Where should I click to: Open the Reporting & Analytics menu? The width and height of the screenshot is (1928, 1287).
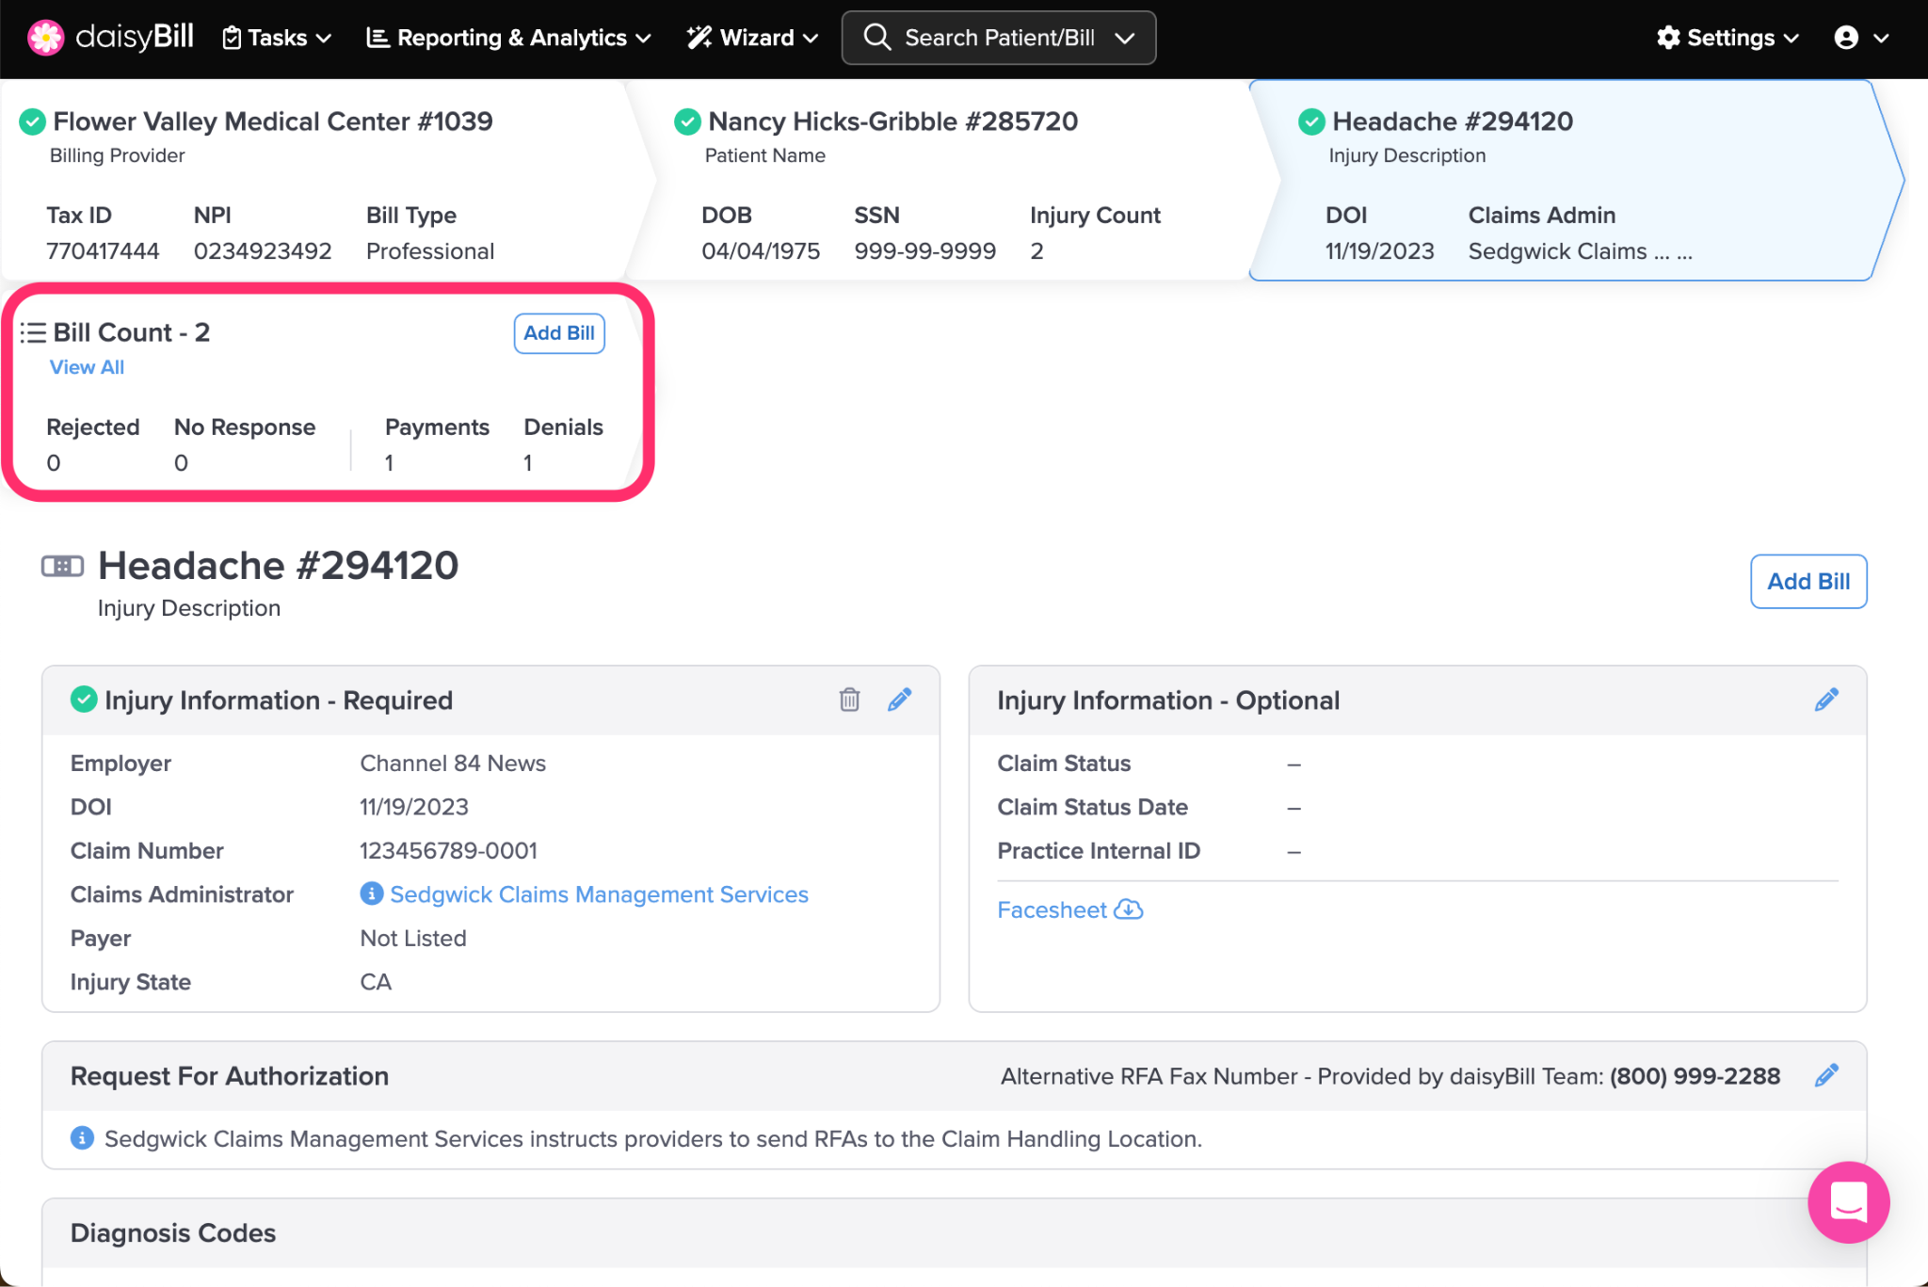(x=508, y=38)
